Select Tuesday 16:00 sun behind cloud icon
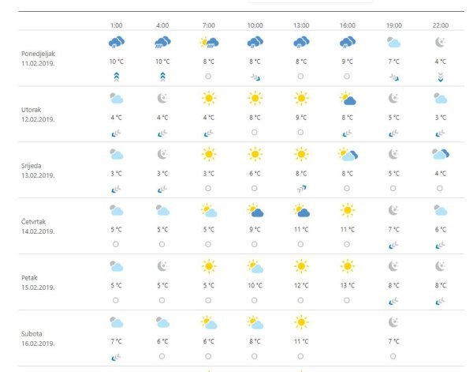The height and width of the screenshot is (372, 473). (347, 99)
